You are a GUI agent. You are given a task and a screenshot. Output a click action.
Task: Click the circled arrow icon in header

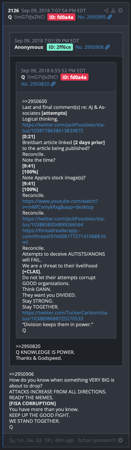[121, 10]
